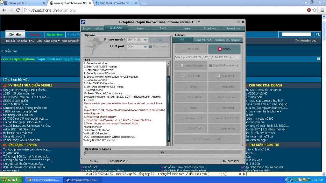
Task: Click the Chrome address bar
Action: [164, 10]
